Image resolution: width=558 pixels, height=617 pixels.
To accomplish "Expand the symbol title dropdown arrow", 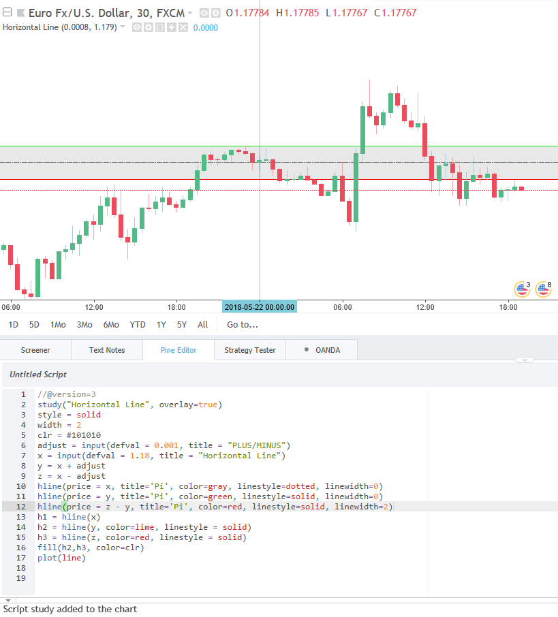I will click(x=190, y=13).
